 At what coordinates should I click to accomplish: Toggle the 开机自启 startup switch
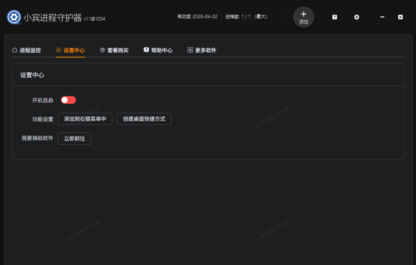pyautogui.click(x=68, y=100)
